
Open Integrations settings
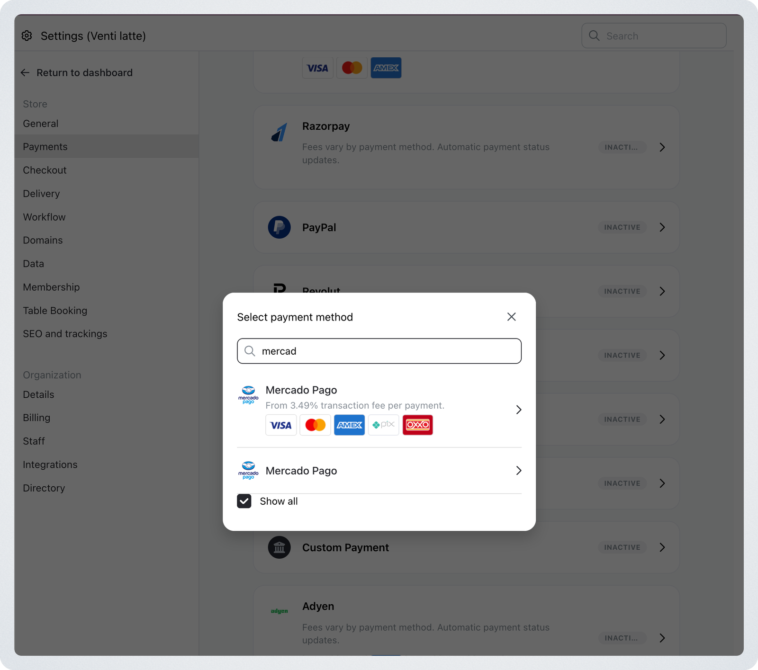[x=50, y=465]
